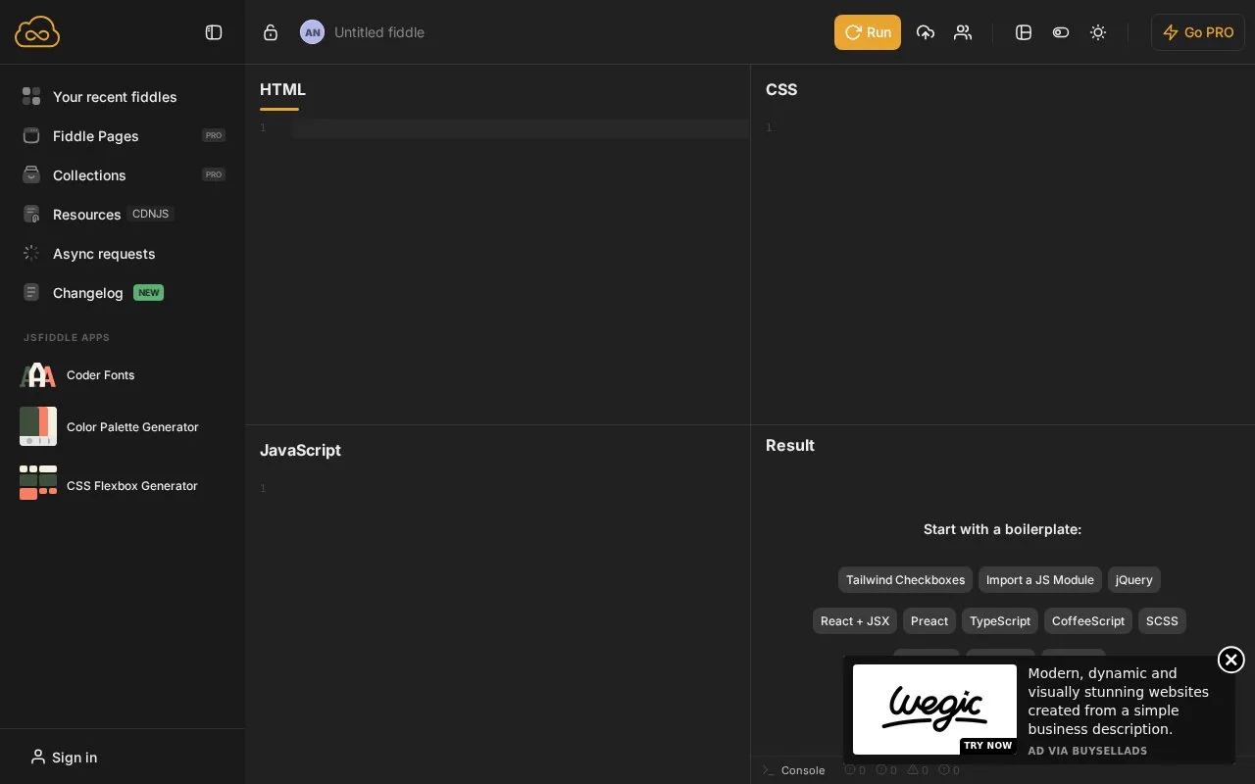
Task: Change the editor layout icon
Action: pos(1024,32)
